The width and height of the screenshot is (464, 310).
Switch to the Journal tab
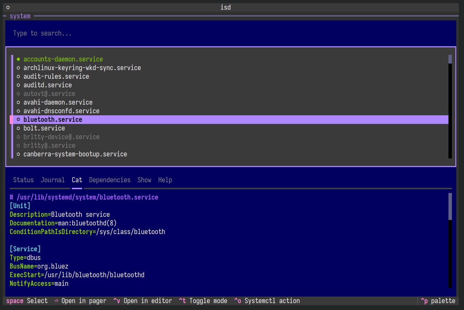53,180
